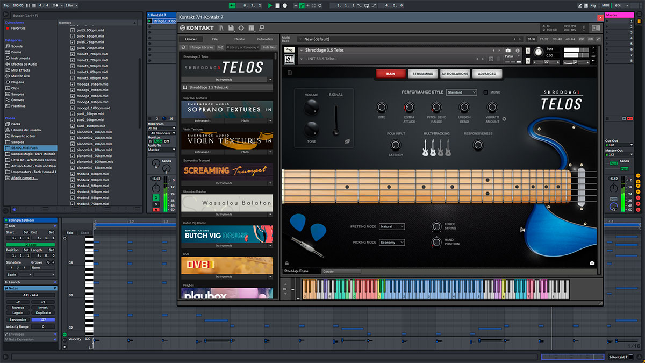The height and width of the screenshot is (363, 645).
Task: Click the SIGNAL level fader
Action: tap(335, 120)
